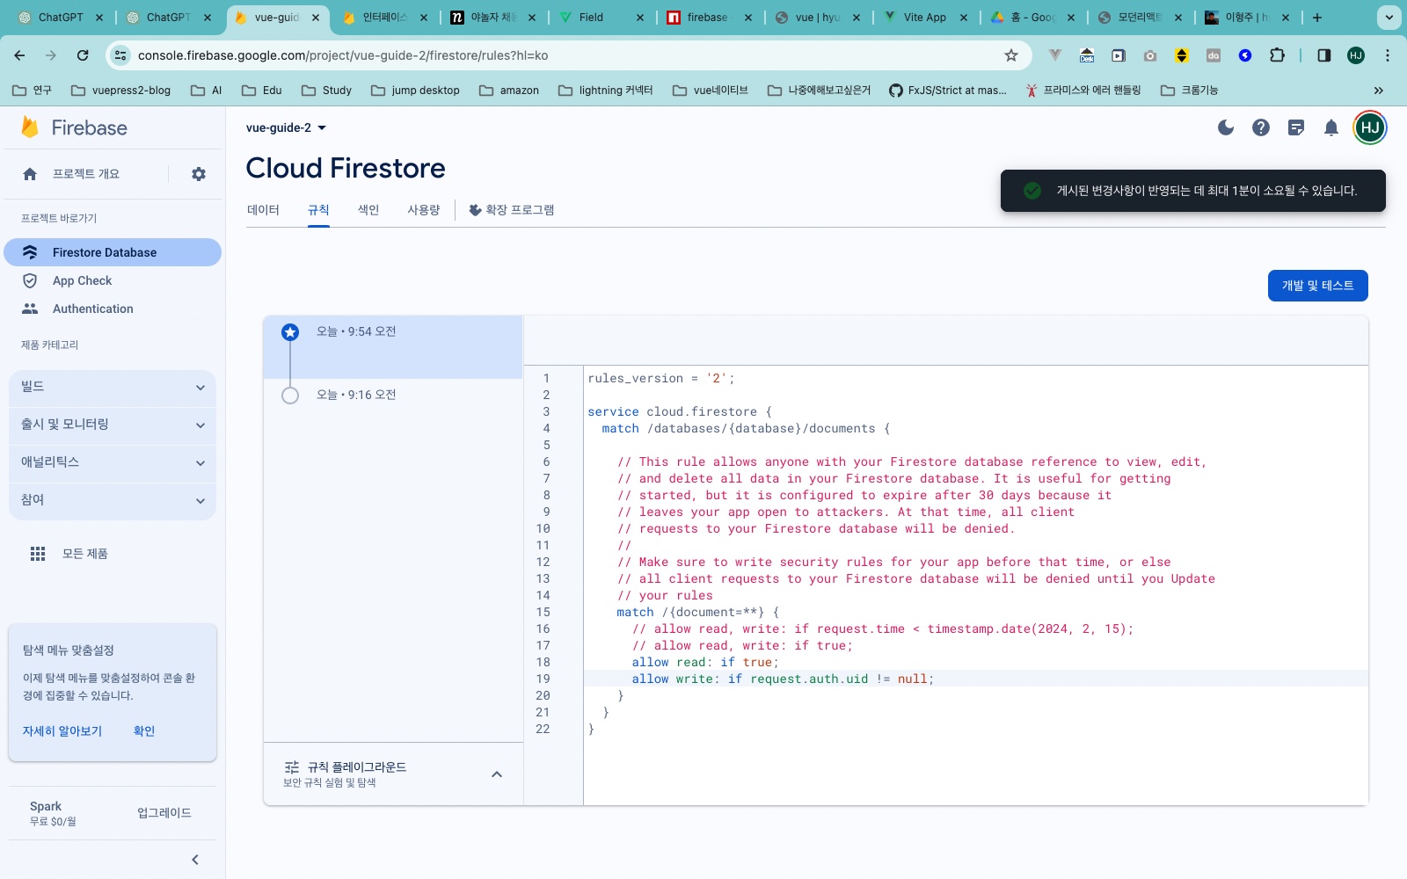Expand the 참여 category
The height and width of the screenshot is (879, 1407).
[x=113, y=500]
